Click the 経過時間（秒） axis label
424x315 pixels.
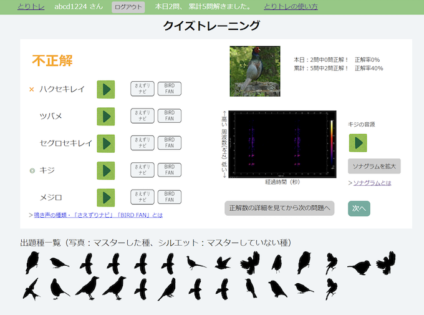282,182
